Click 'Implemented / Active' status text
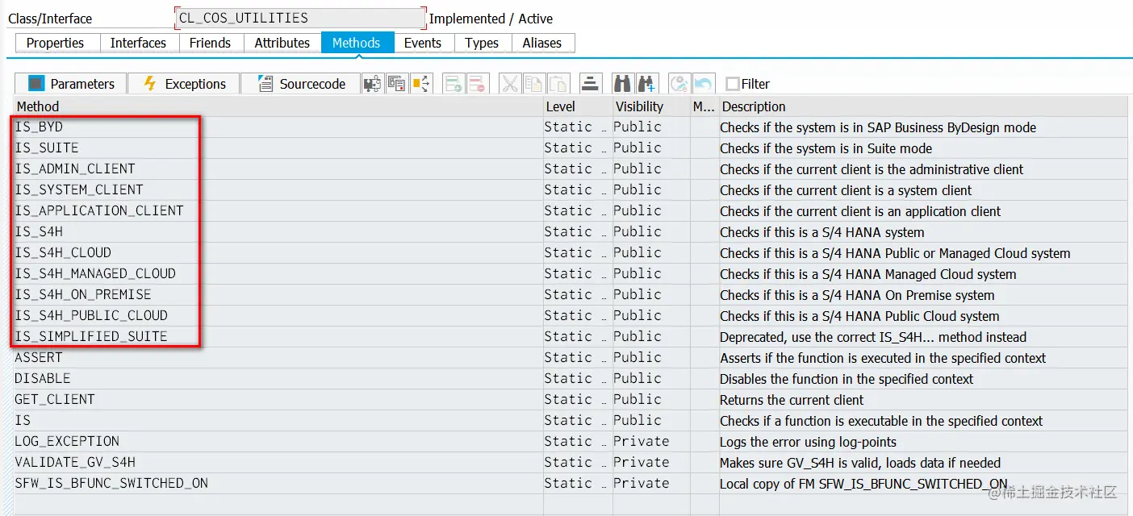The height and width of the screenshot is (516, 1133). [x=491, y=19]
